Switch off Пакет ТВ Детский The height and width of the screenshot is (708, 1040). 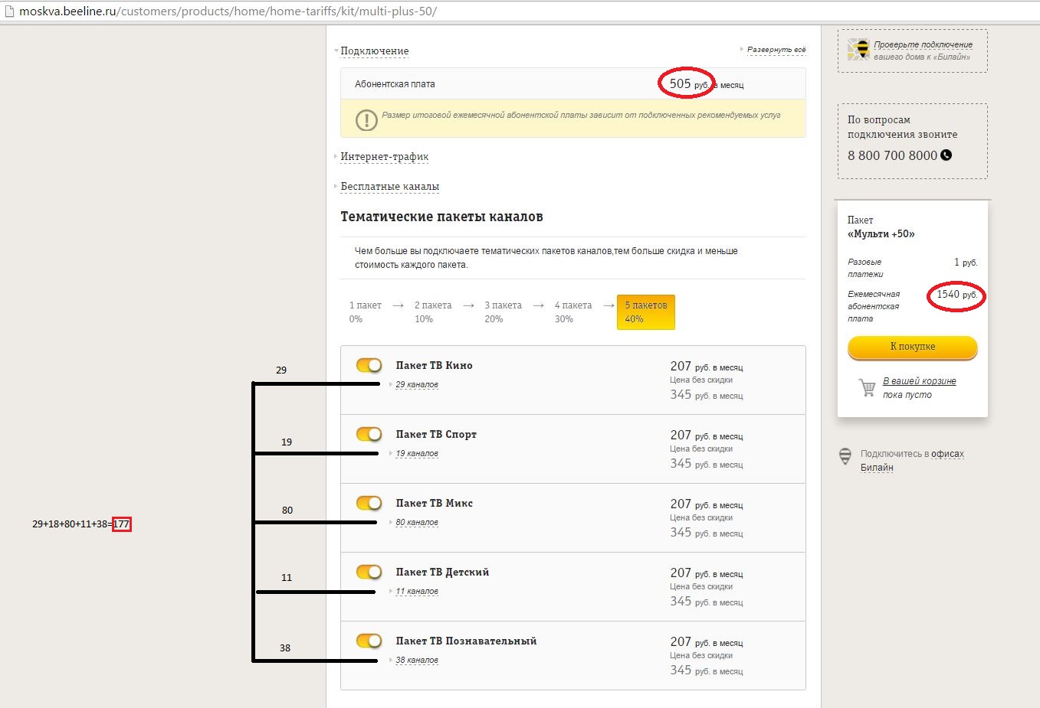pyautogui.click(x=369, y=572)
